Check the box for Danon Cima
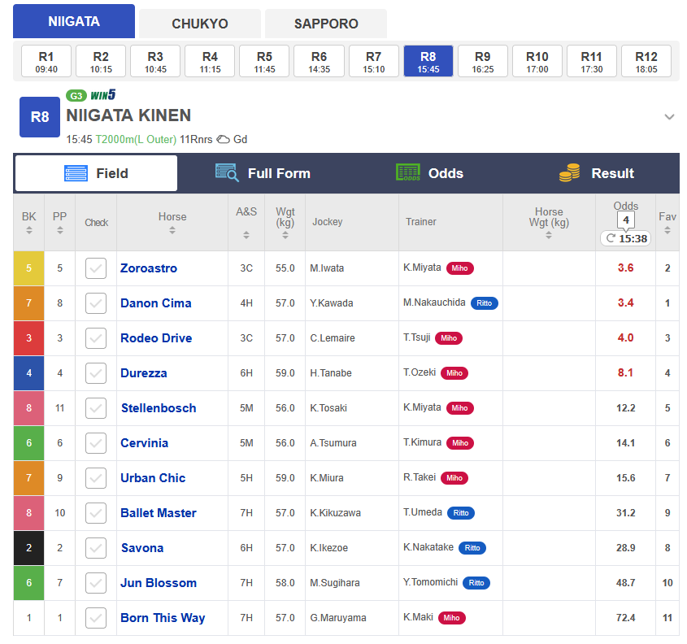The height and width of the screenshot is (644, 687). [96, 303]
